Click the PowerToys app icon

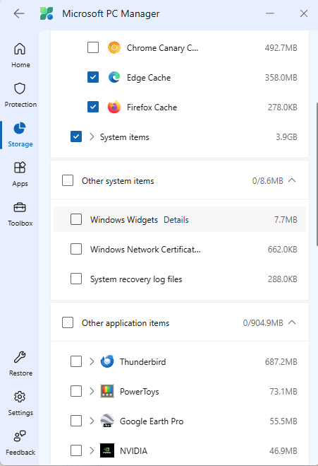pos(107,392)
